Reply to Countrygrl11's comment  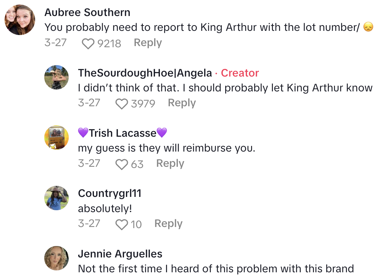(x=168, y=224)
